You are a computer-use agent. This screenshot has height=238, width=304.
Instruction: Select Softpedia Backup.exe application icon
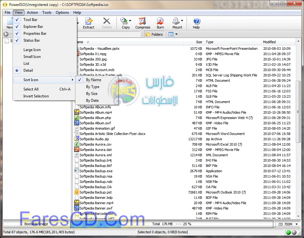click(77, 171)
